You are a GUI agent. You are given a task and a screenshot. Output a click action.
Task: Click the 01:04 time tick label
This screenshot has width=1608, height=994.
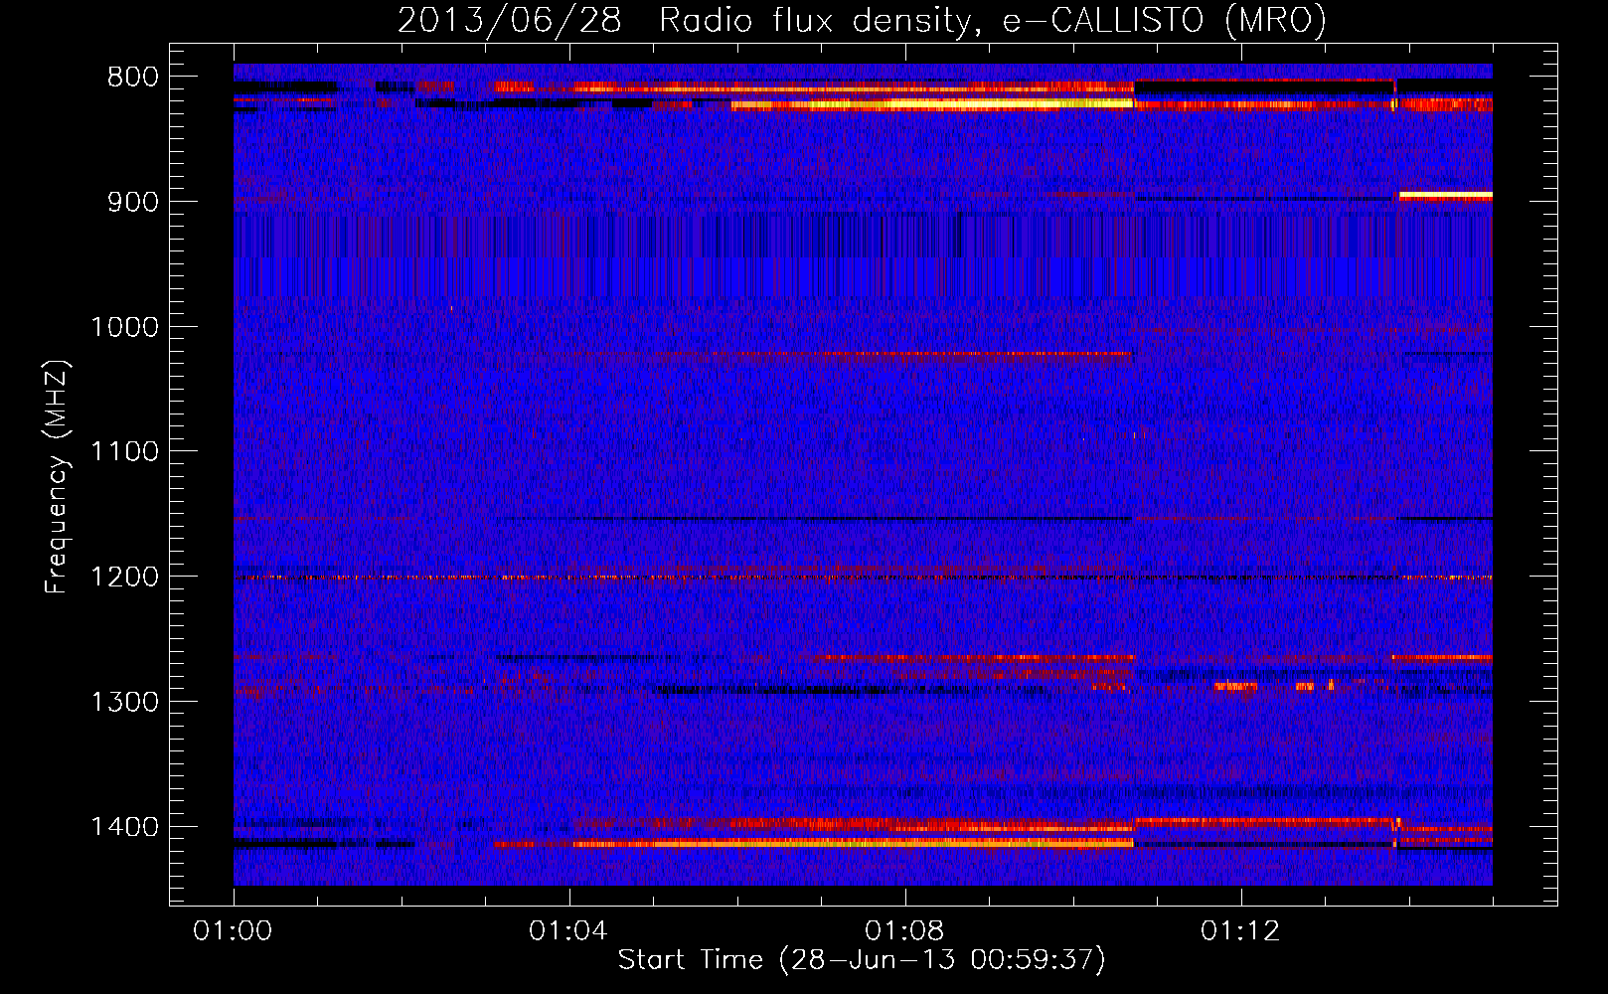coord(568,931)
